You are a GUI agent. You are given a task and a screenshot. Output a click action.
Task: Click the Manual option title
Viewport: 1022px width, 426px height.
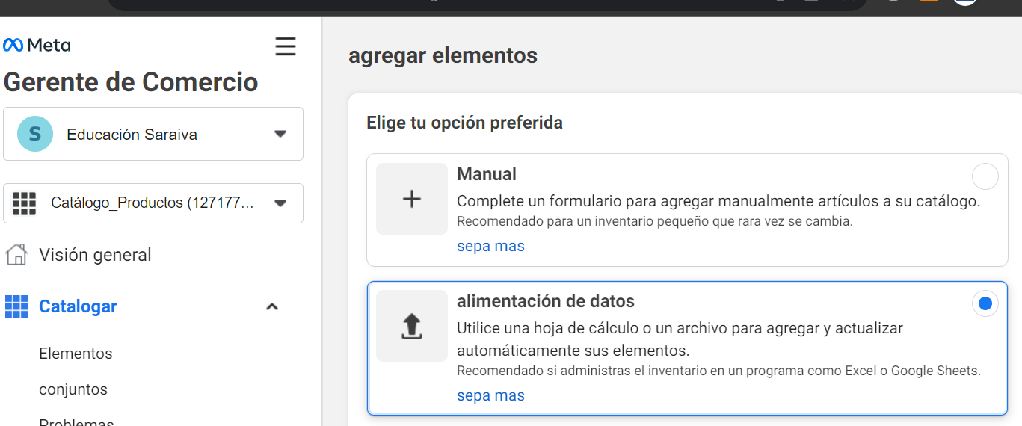[487, 174]
